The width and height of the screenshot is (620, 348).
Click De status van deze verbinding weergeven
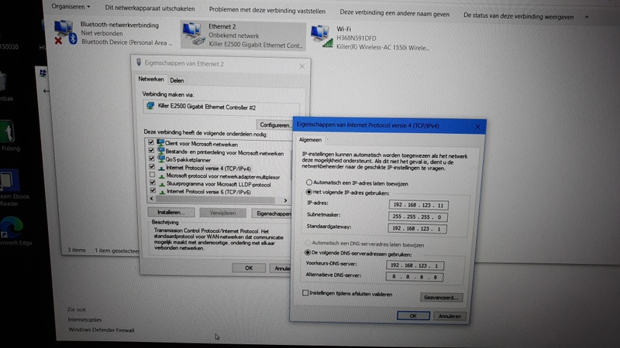point(518,16)
